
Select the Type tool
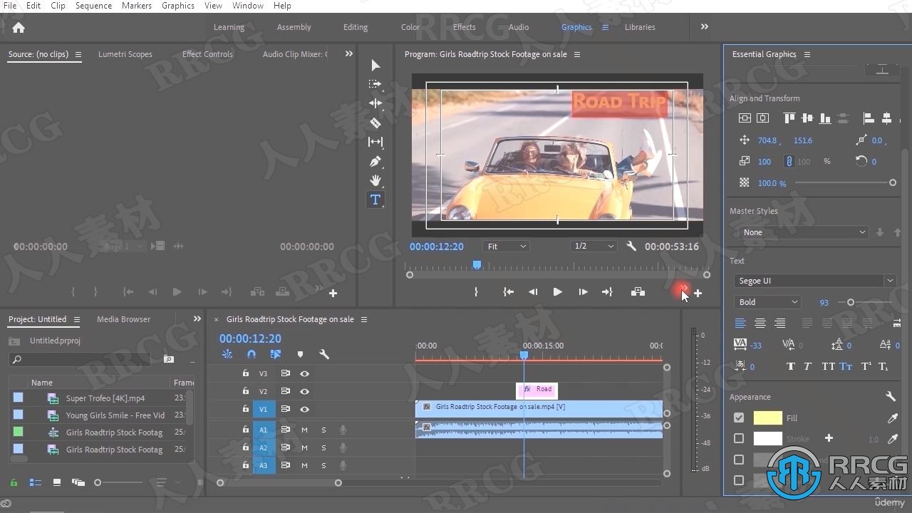[375, 199]
